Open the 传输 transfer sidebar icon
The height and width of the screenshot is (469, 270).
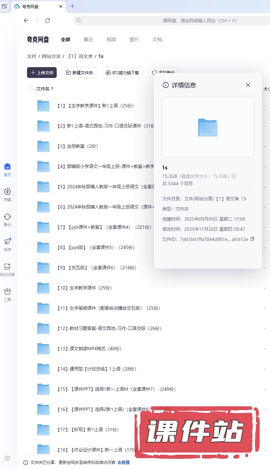7,192
